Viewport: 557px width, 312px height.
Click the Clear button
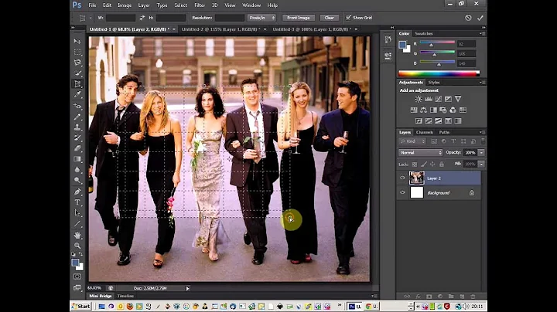coord(330,18)
